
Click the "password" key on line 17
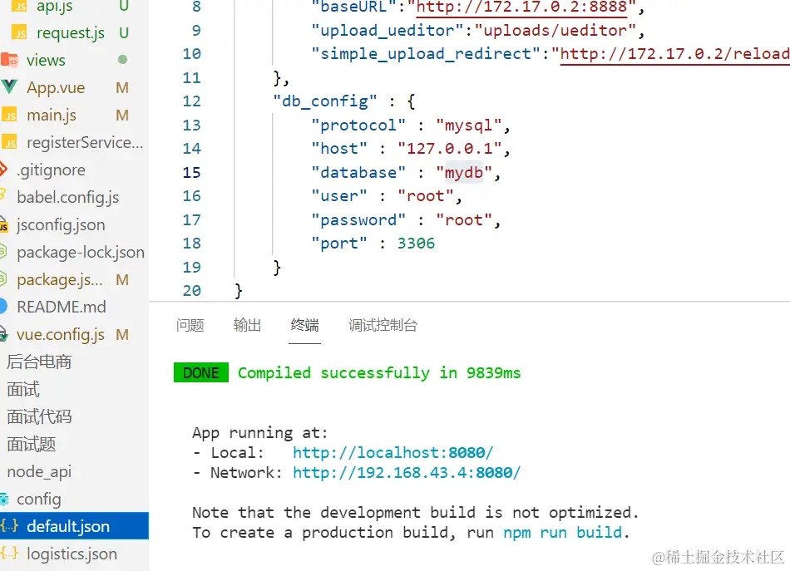pos(358,220)
